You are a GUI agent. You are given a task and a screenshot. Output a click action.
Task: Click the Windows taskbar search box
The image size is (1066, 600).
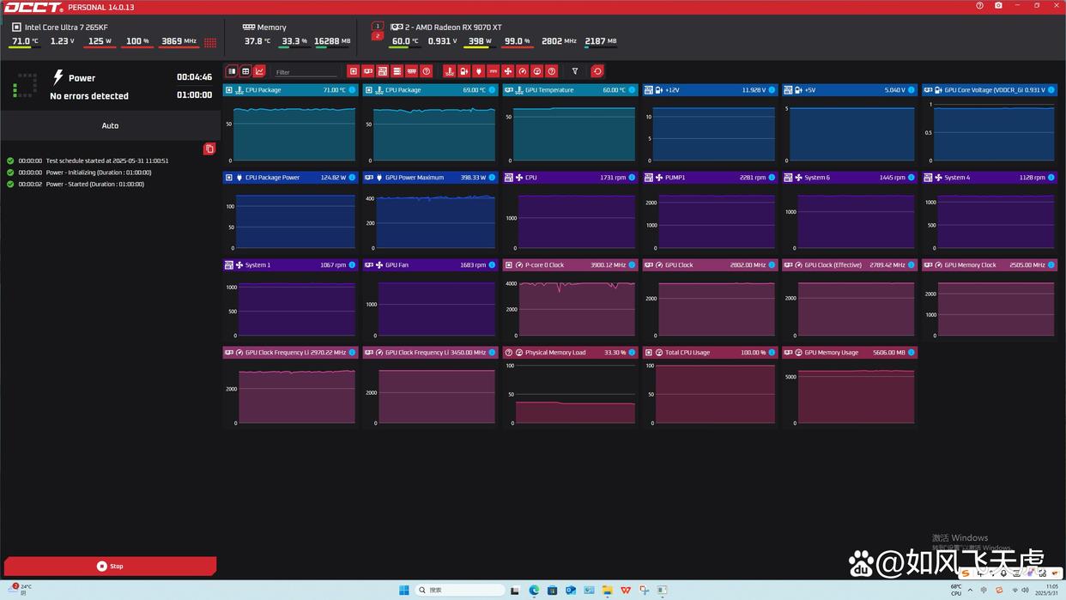(459, 590)
